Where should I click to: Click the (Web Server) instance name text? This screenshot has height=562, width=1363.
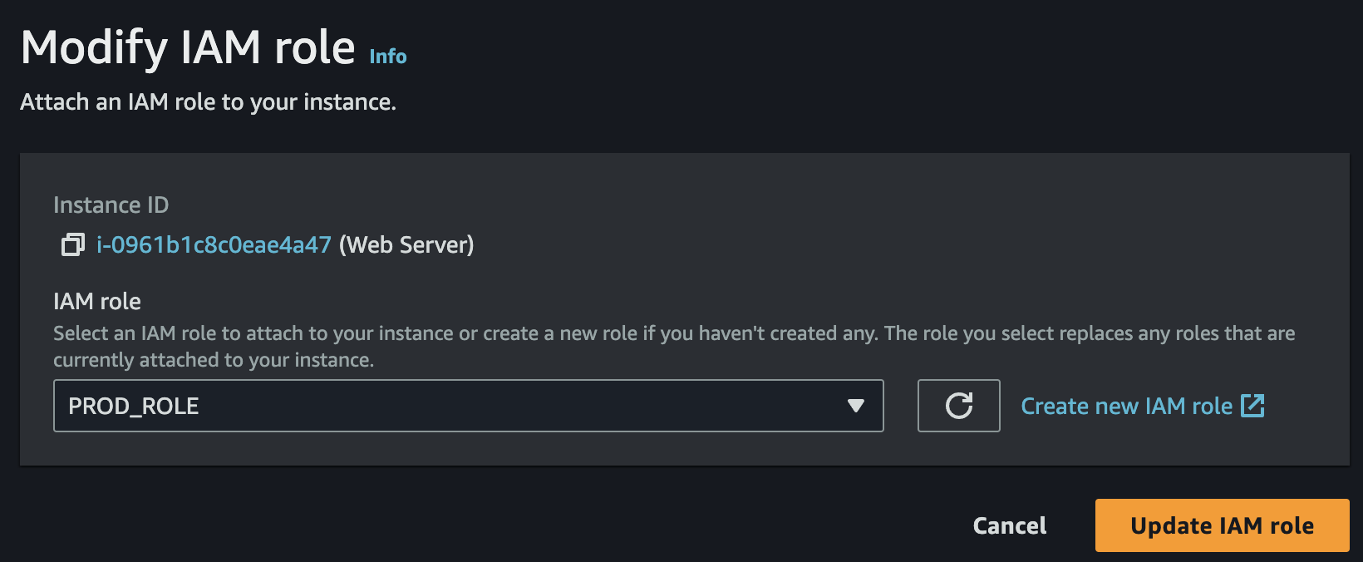tap(406, 244)
